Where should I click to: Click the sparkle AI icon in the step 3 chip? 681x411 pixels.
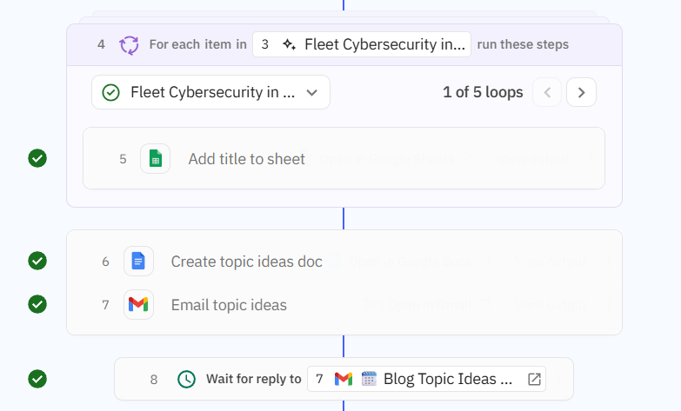pos(289,44)
